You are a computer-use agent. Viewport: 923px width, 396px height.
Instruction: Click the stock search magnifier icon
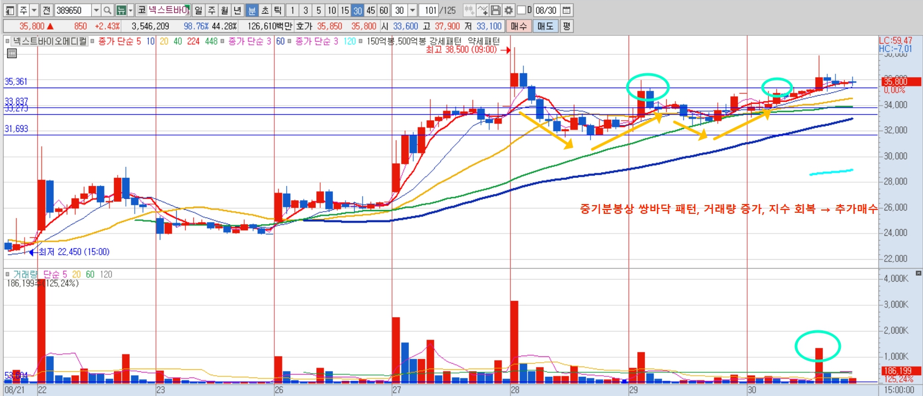click(108, 10)
